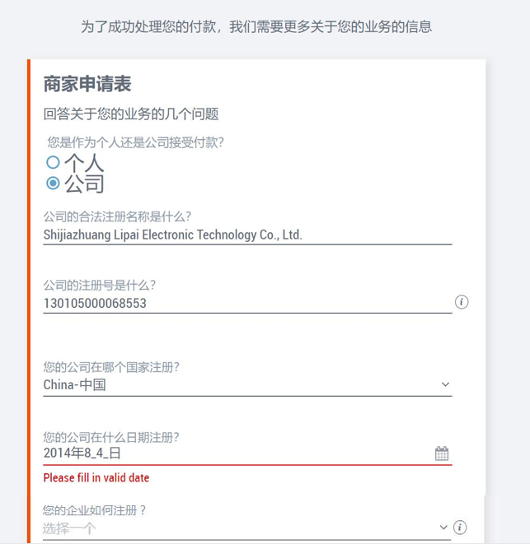This screenshot has width=530, height=544.
Task: Click the 商家申请表 heading
Action: (87, 84)
